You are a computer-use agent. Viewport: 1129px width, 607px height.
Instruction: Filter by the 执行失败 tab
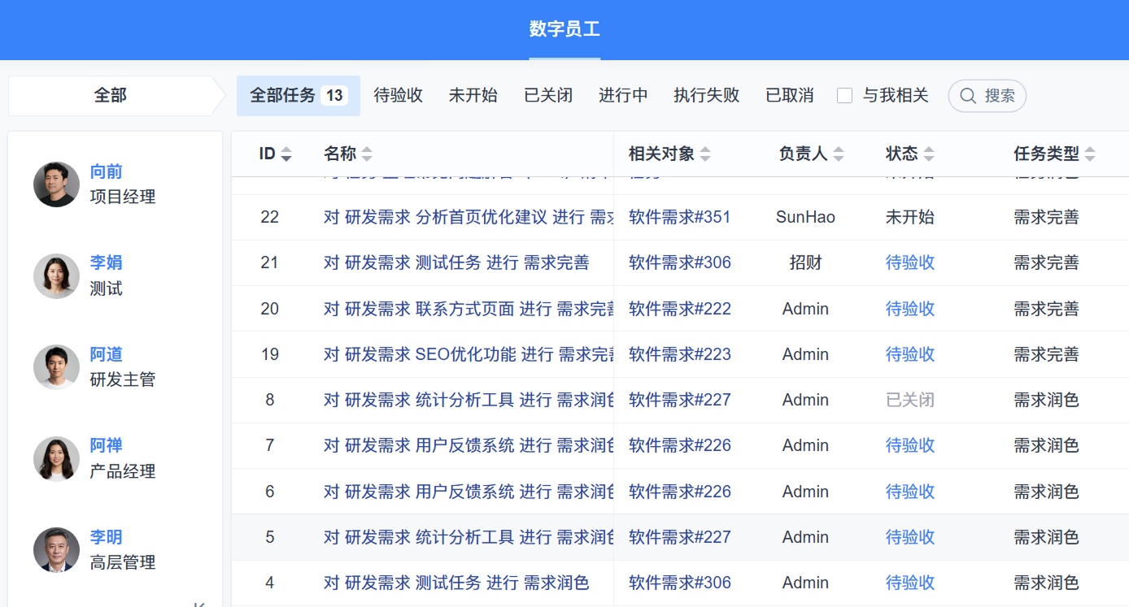click(x=707, y=96)
